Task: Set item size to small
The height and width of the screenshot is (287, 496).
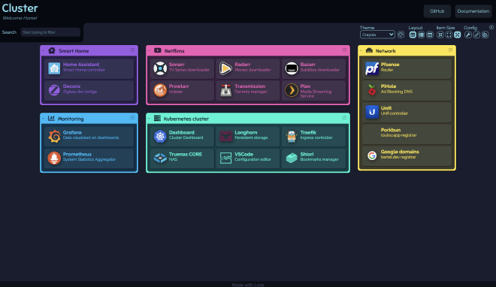Action: coord(440,35)
